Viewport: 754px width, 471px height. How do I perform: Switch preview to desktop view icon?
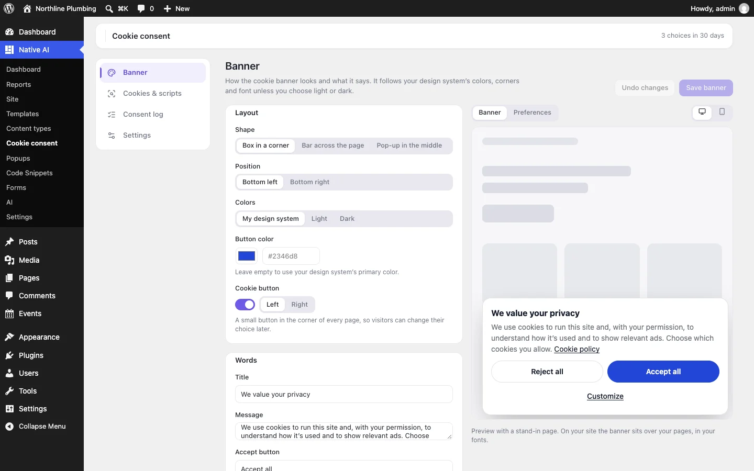pyautogui.click(x=702, y=112)
